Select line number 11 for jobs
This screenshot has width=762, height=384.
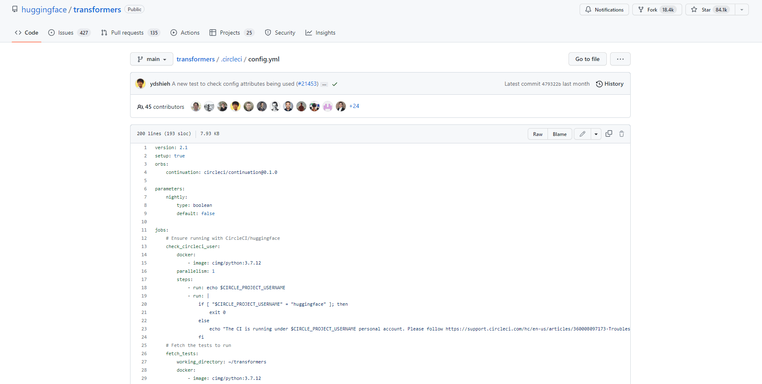click(144, 230)
